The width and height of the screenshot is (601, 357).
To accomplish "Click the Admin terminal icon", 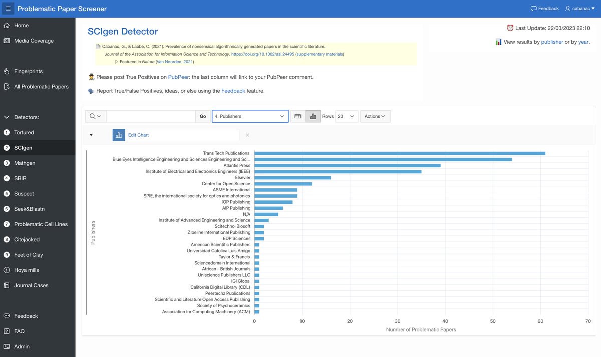I will click(x=7, y=346).
